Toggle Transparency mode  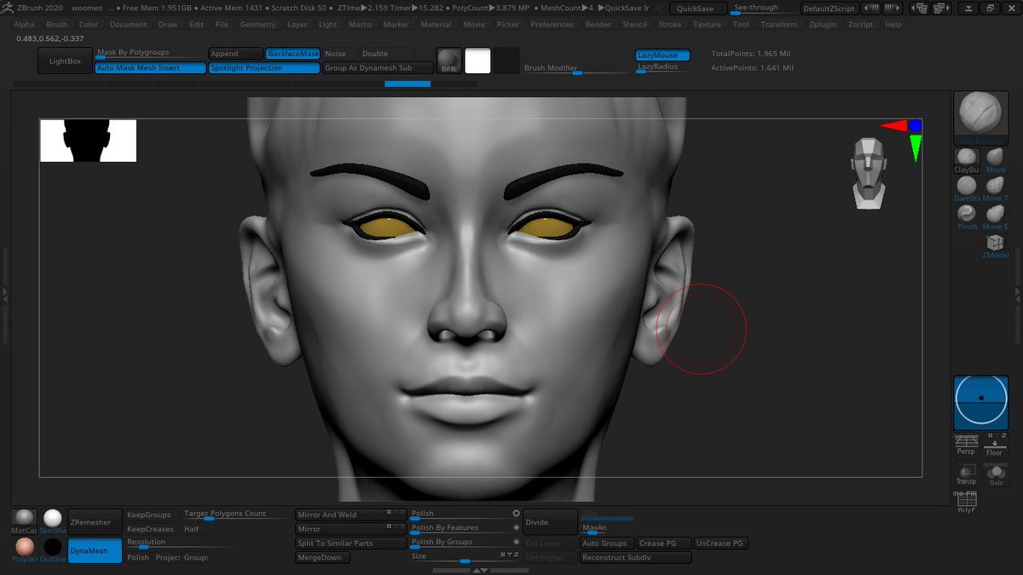[x=966, y=474]
